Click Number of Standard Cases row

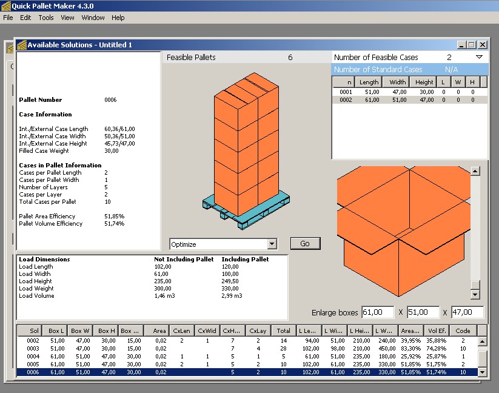[409, 69]
